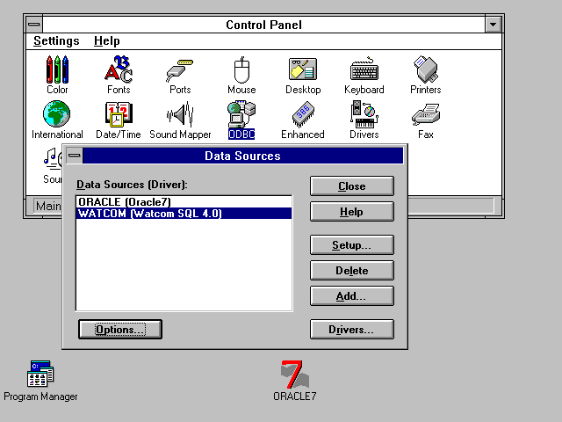Viewport: 562px width, 422px height.
Task: Open the International settings icon
Action: 57,115
